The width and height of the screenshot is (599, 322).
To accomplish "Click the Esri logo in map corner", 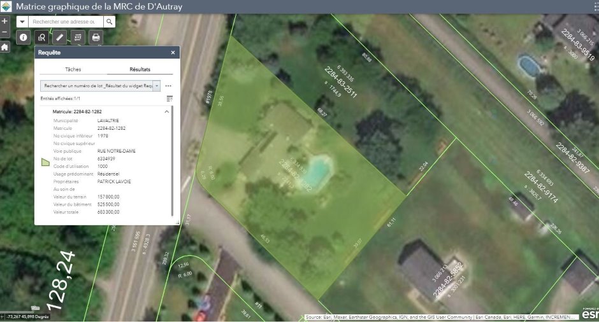I will click(x=590, y=314).
